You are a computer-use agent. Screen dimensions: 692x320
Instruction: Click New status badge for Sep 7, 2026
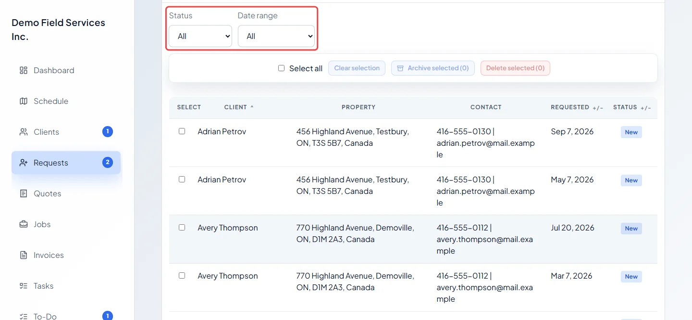(631, 132)
